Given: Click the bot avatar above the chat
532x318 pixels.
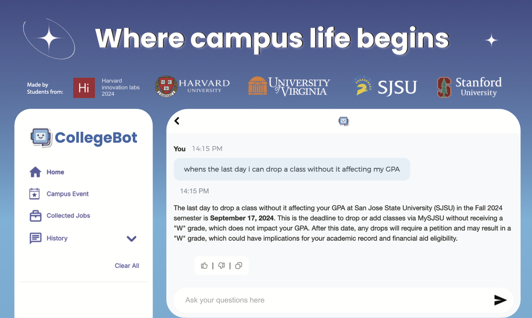Looking at the screenshot, I should tap(343, 121).
